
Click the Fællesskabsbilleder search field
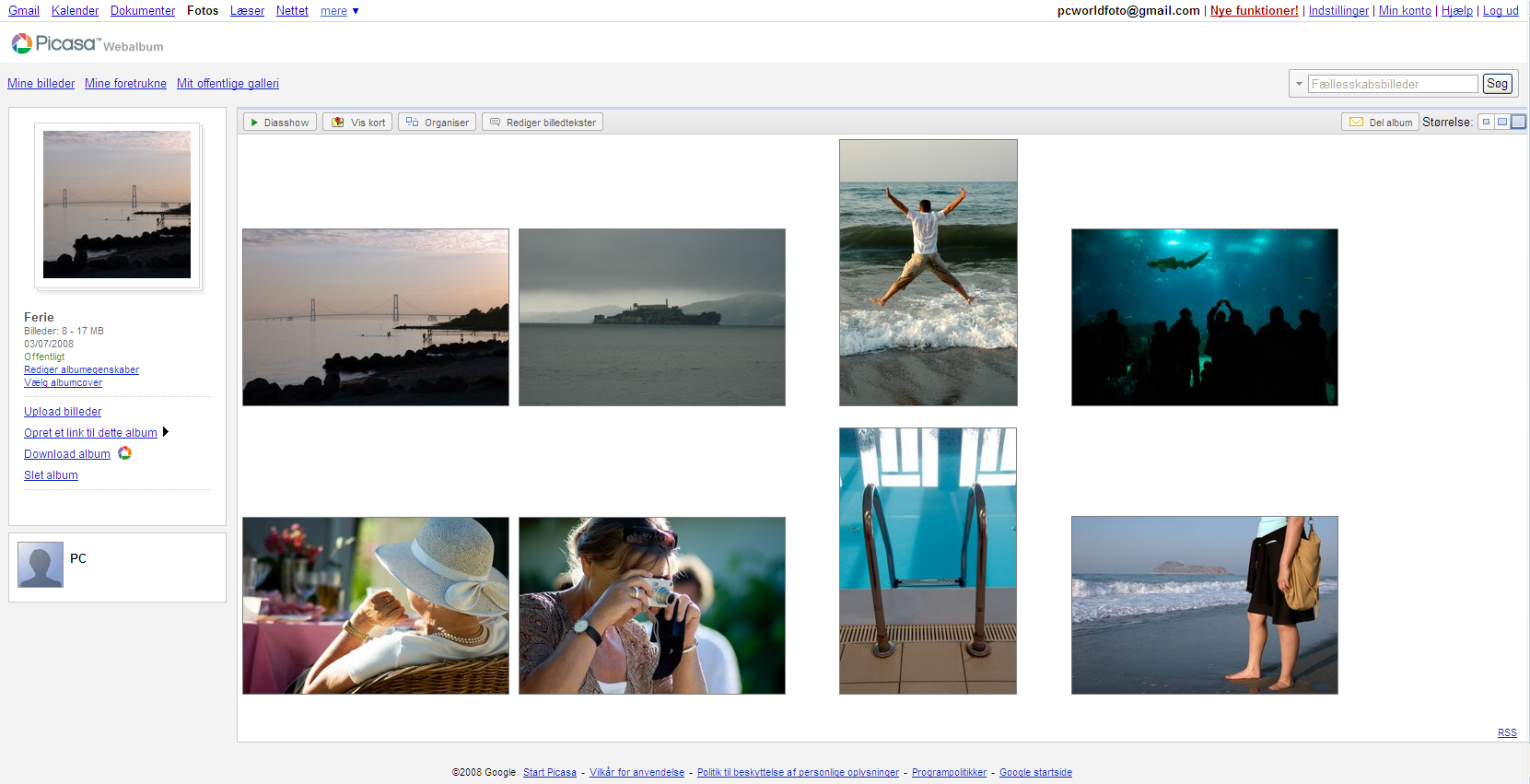1392,84
